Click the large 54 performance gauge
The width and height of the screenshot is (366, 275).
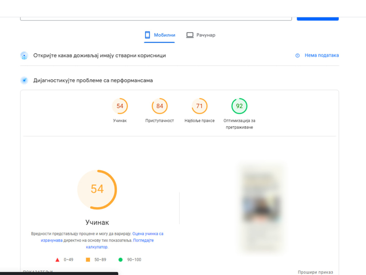click(97, 190)
